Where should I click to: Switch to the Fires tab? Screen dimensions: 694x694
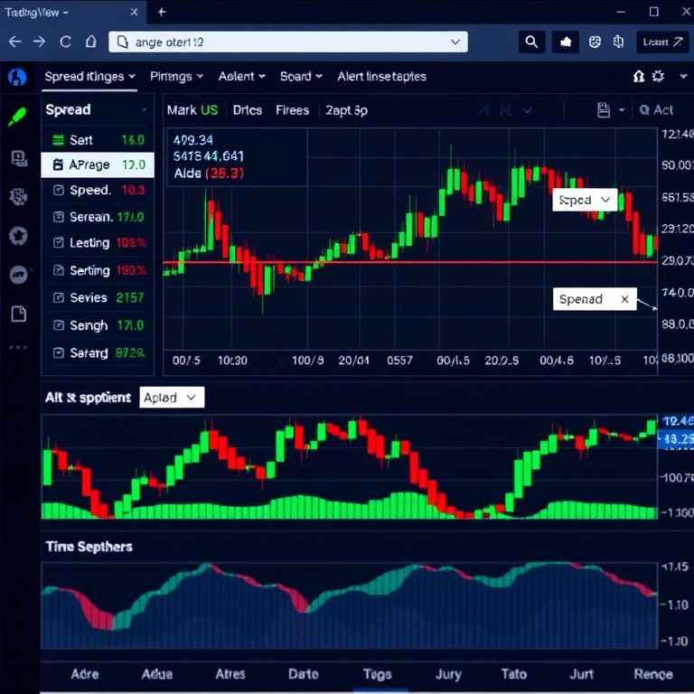click(x=292, y=110)
